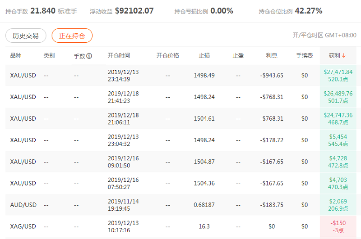
Task: Click the profit cell $27,471.84
Action: coord(338,76)
